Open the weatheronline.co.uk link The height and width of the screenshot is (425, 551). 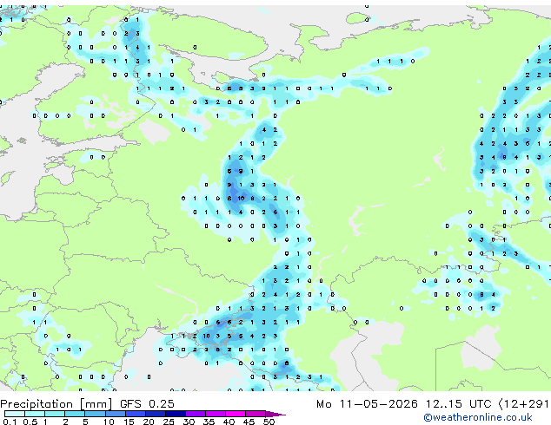(x=477, y=417)
